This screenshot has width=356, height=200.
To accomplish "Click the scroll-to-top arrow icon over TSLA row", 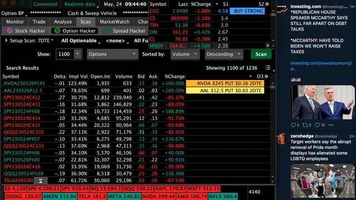I will tap(41, 181).
